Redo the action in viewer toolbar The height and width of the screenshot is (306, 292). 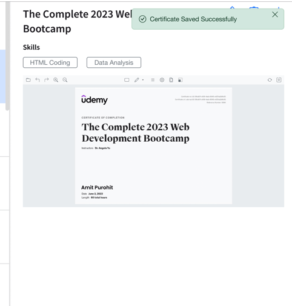point(47,80)
